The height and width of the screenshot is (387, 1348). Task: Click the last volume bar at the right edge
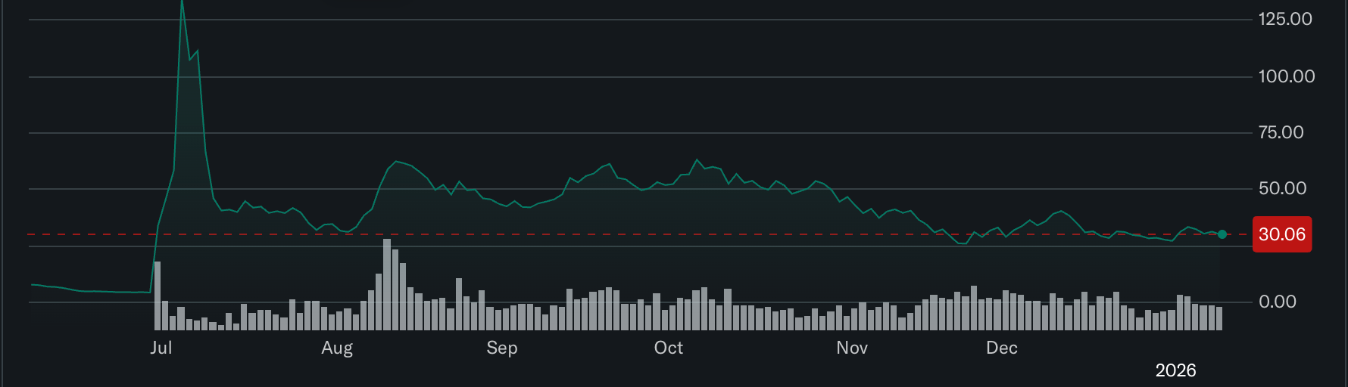point(1219,318)
